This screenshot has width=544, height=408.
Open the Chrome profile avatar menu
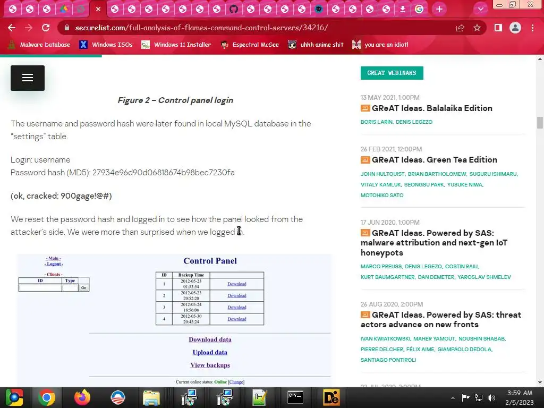(x=515, y=28)
